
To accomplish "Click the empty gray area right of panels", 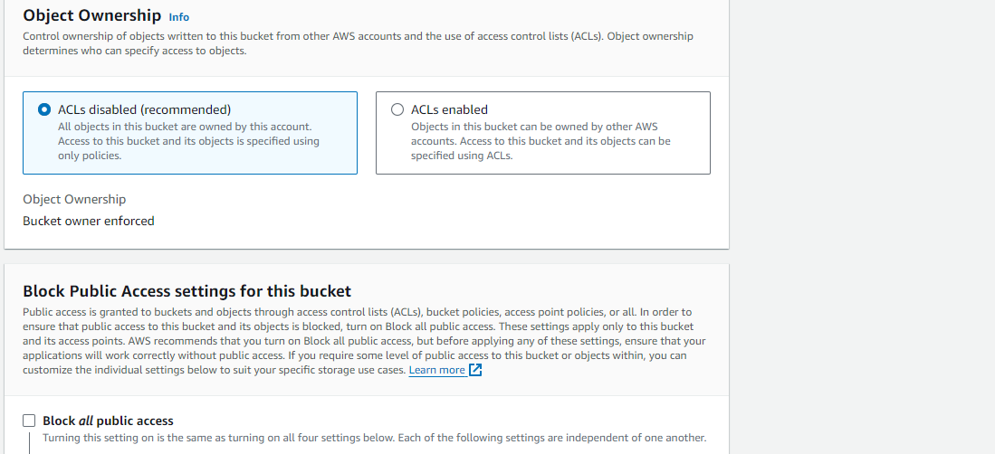I will click(862, 227).
